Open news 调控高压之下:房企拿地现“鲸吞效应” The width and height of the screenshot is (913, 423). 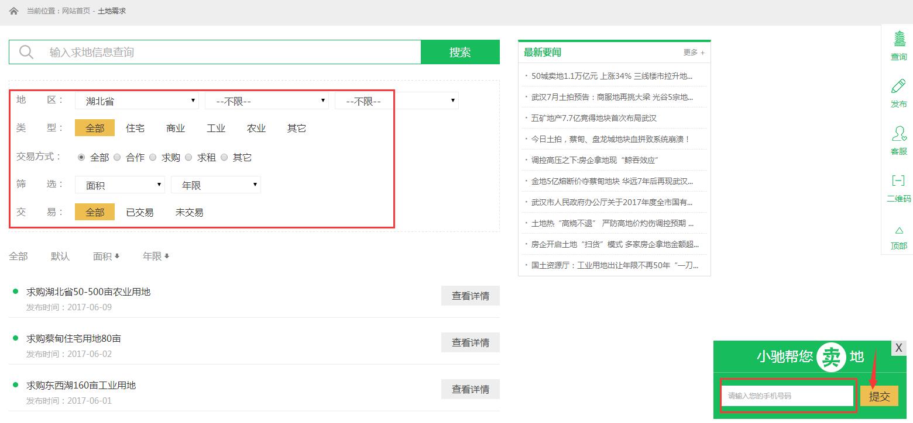[x=596, y=160]
